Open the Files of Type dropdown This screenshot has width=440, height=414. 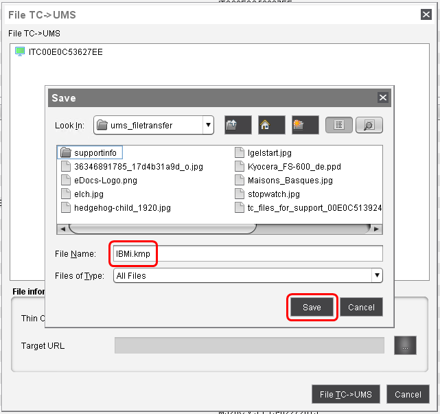point(376,275)
